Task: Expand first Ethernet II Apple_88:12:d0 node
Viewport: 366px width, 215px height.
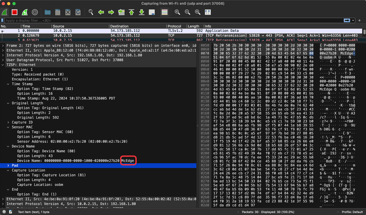Action: [3, 50]
